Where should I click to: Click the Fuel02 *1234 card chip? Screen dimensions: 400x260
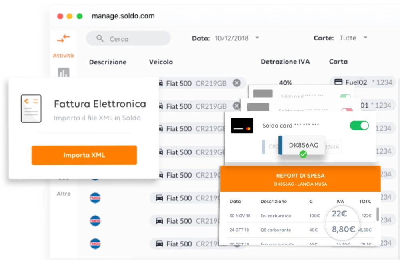[362, 82]
